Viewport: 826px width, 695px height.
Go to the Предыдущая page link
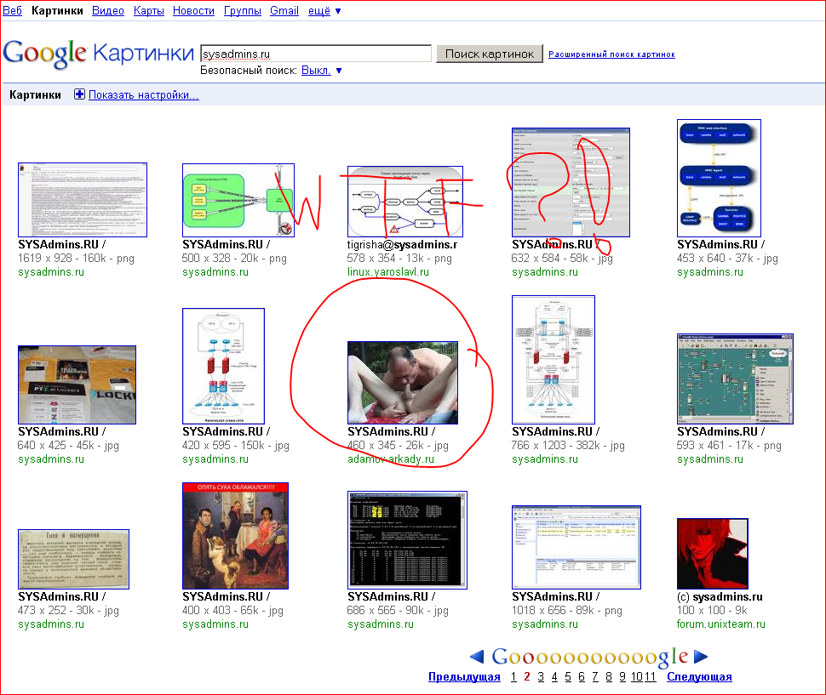pos(464,676)
